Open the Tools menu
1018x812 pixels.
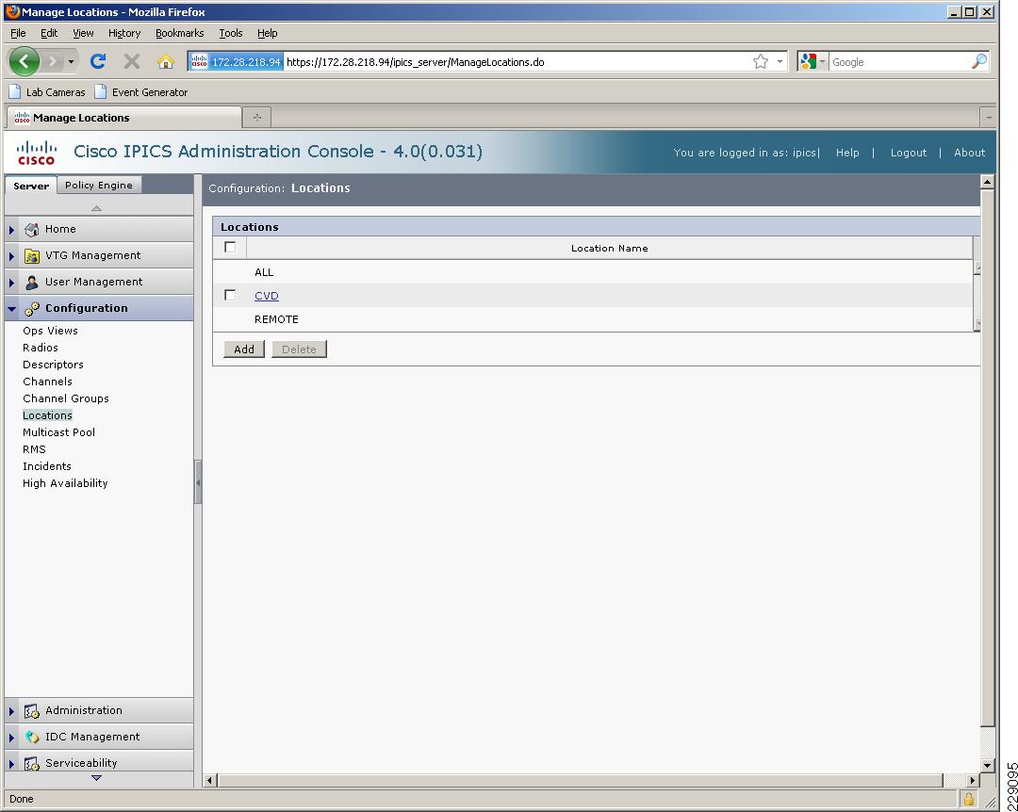(231, 33)
